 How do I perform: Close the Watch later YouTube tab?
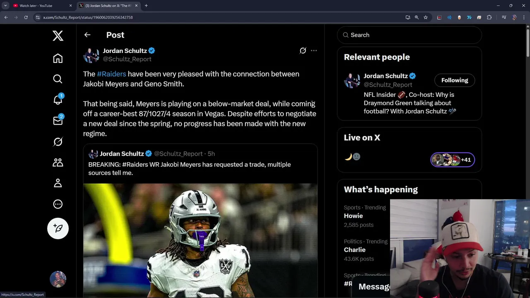70,6
